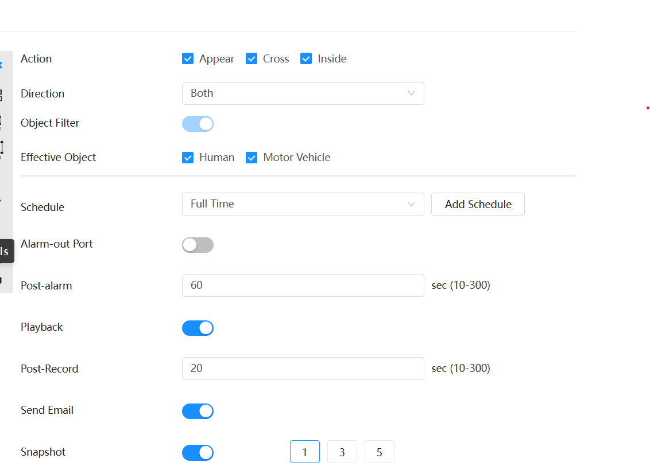Focus the Post-Record seconds field

[x=303, y=369]
